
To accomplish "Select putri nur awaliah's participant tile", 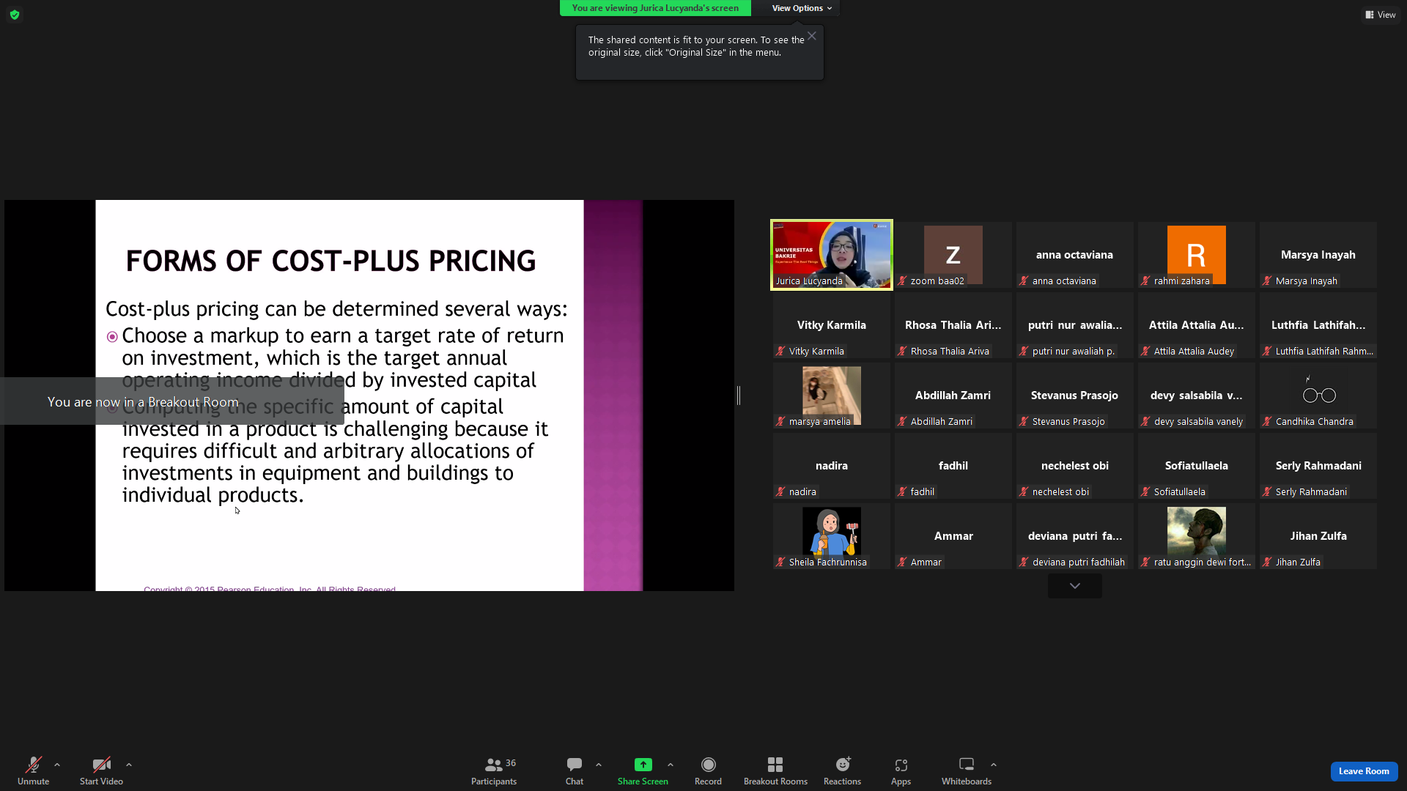I will [1075, 325].
